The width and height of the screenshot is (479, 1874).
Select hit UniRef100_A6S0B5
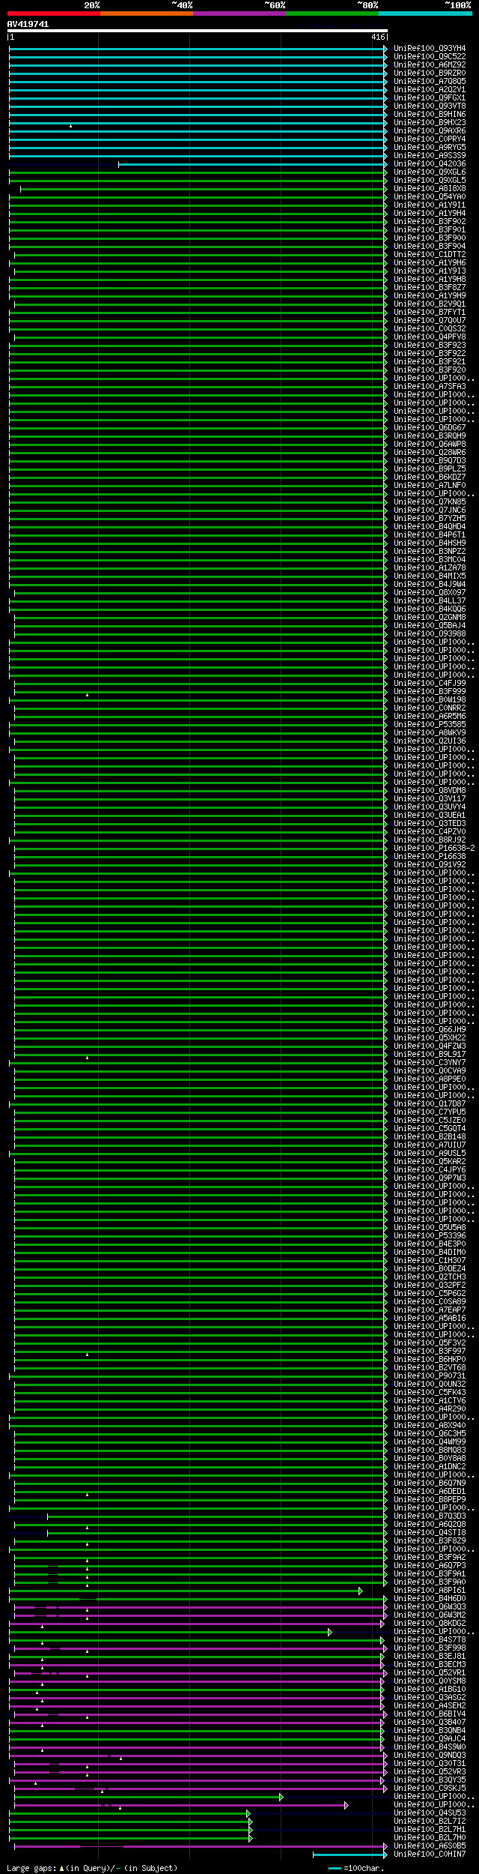[x=430, y=1846]
